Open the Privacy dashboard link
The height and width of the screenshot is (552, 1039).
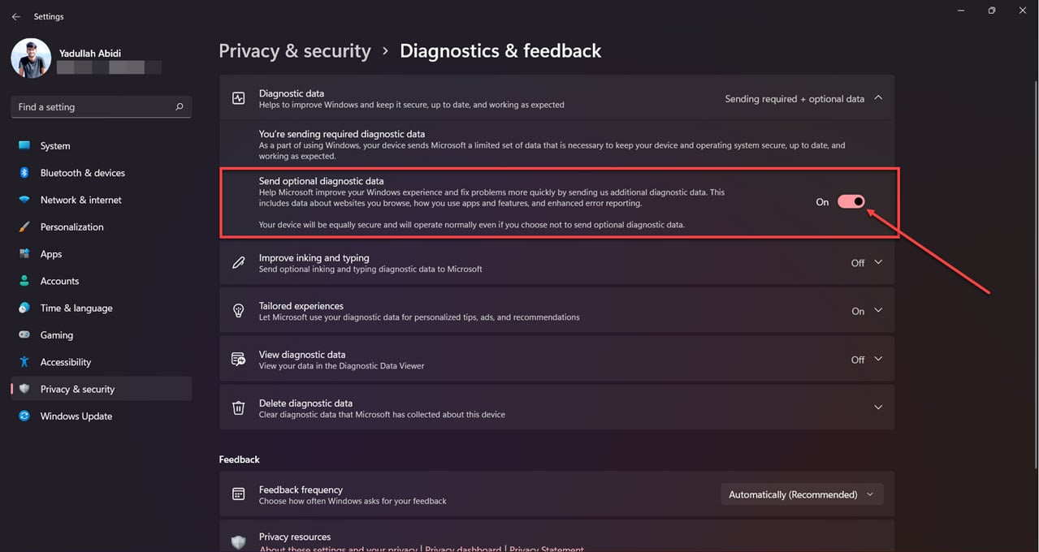point(463,549)
